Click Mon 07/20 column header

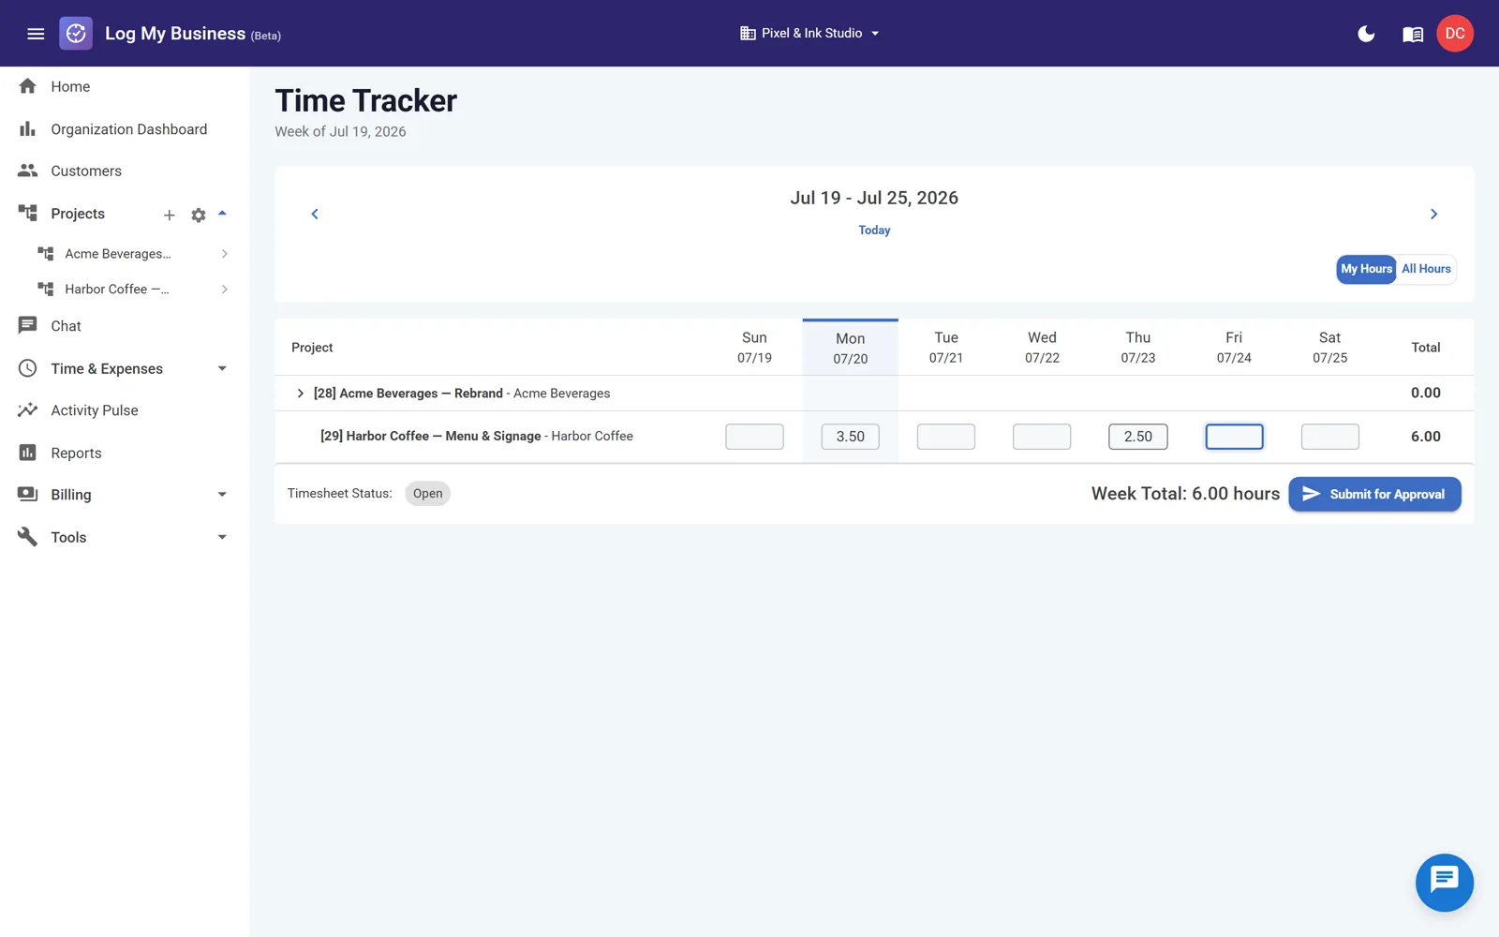pos(851,349)
